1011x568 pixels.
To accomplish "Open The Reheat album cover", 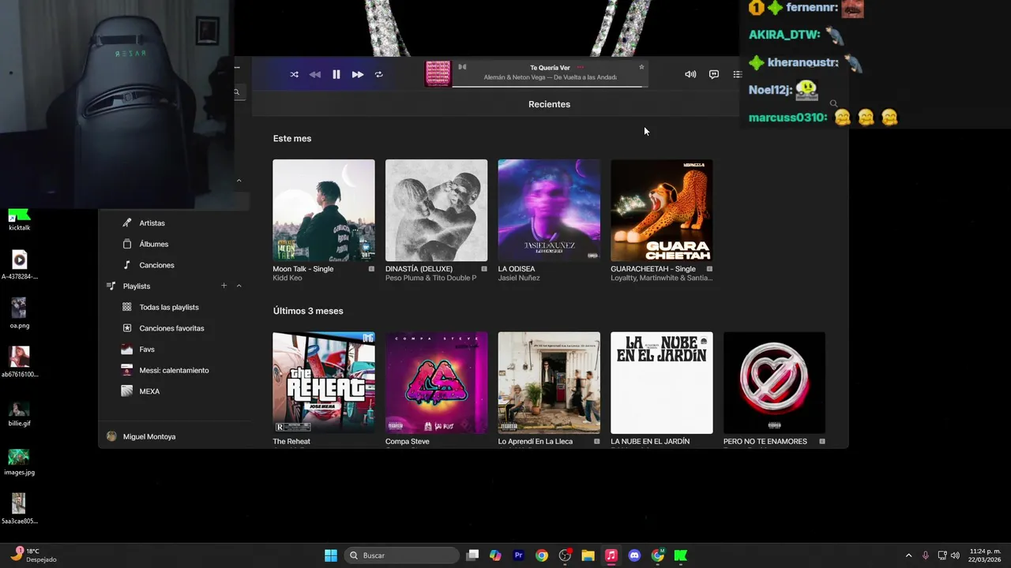I will pos(324,383).
